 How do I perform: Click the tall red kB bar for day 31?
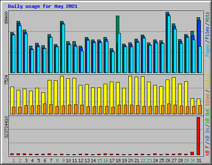198,136
